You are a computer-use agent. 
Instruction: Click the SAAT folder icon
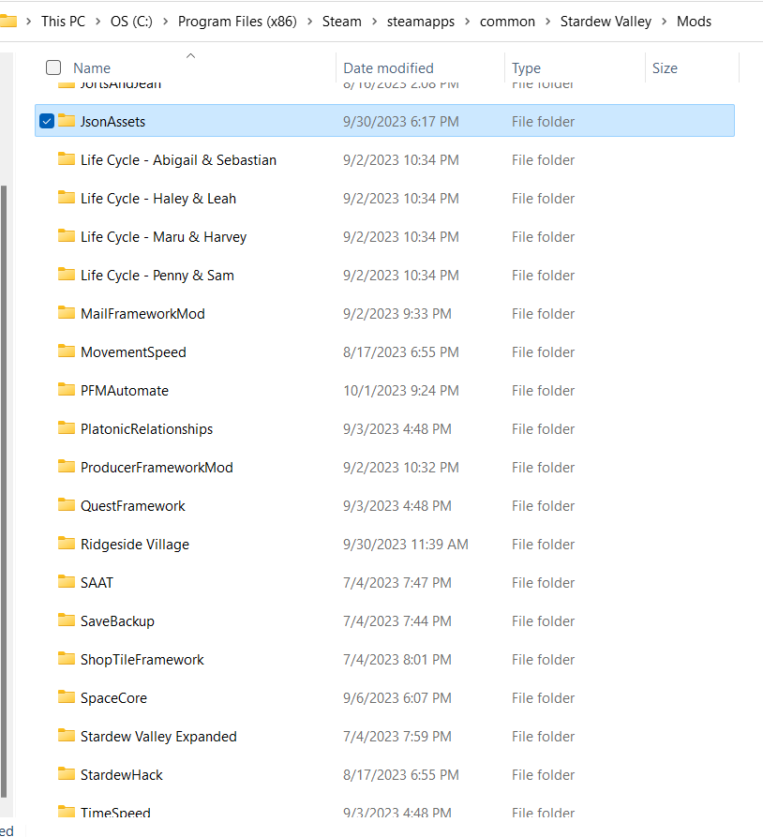tap(67, 582)
